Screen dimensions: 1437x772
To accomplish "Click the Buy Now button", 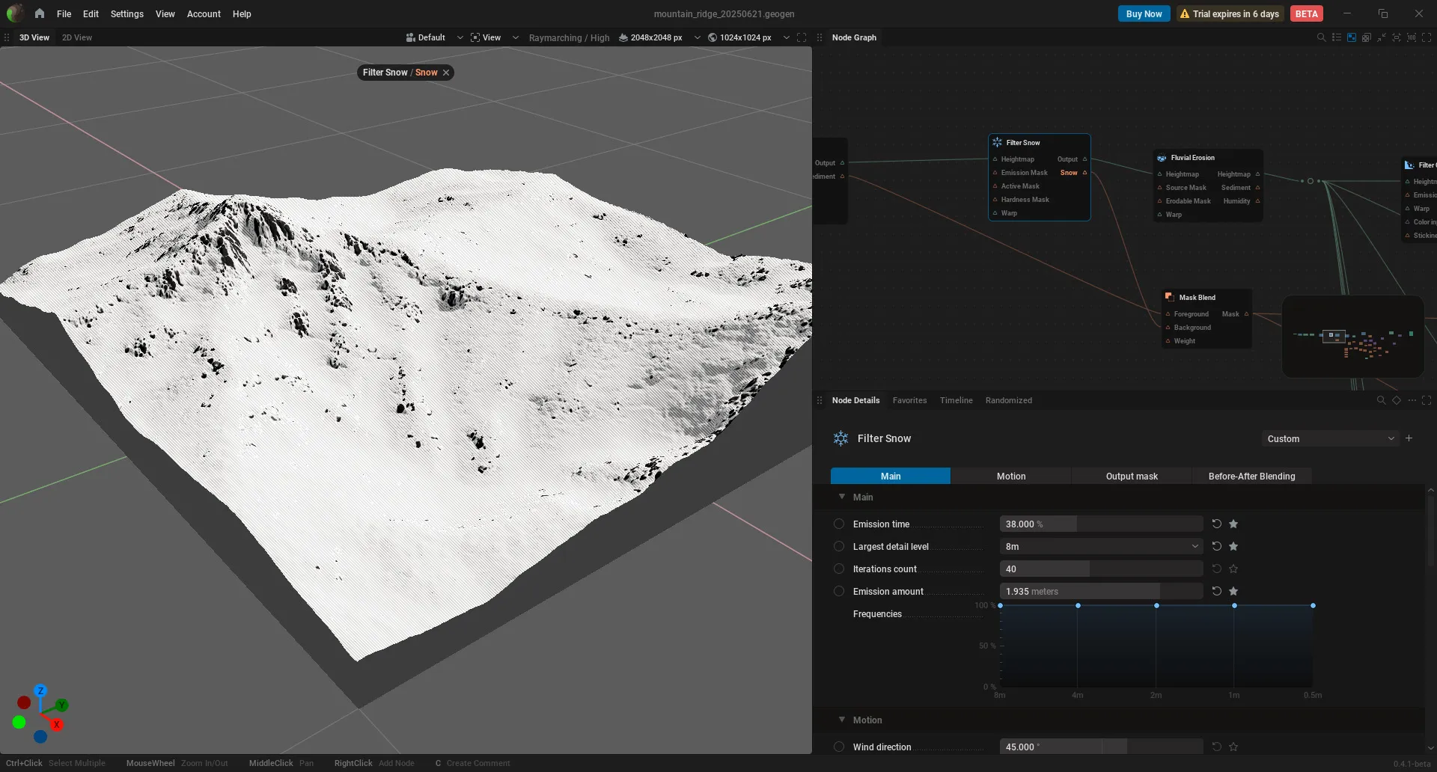I will tap(1144, 13).
